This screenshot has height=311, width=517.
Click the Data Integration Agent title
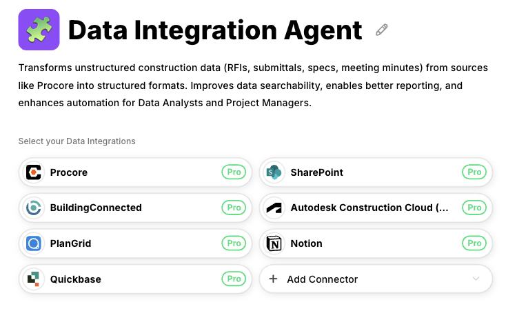(x=215, y=30)
